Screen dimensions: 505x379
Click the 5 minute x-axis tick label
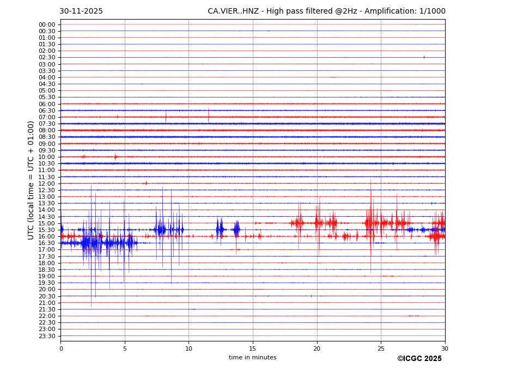coord(125,349)
